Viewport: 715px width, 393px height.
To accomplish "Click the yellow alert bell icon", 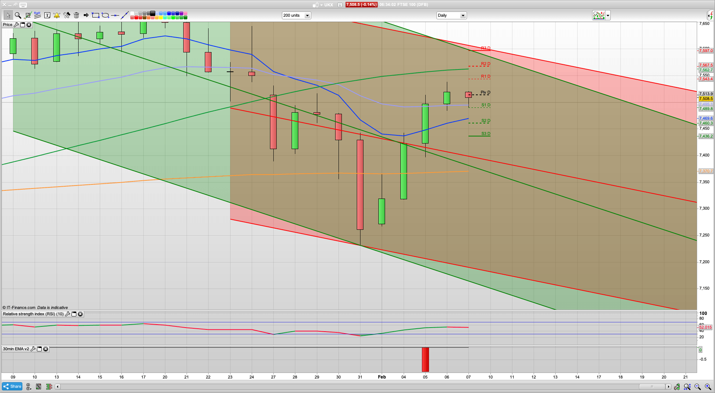I will point(57,15).
